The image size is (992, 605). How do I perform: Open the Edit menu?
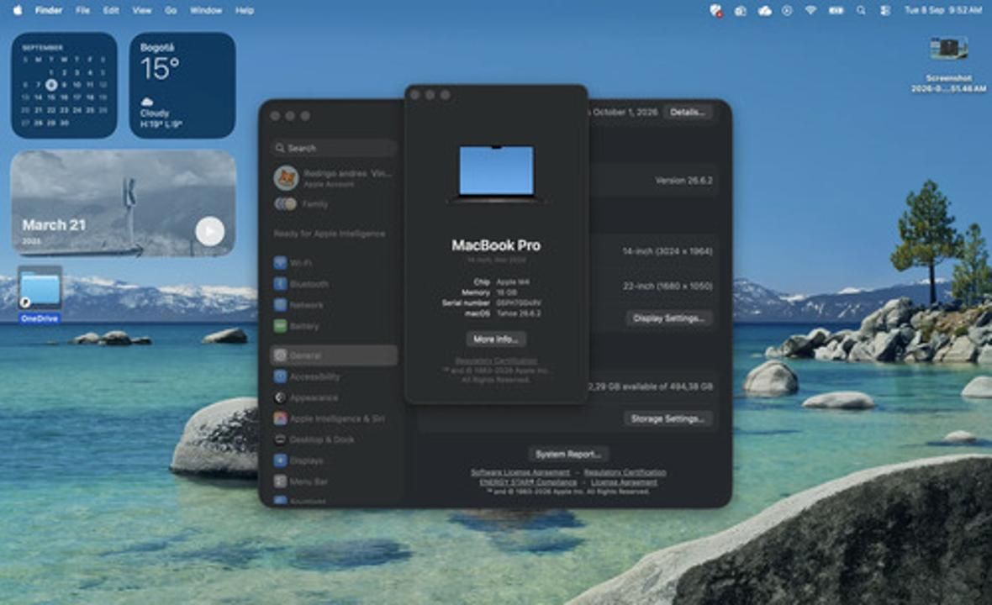(111, 10)
